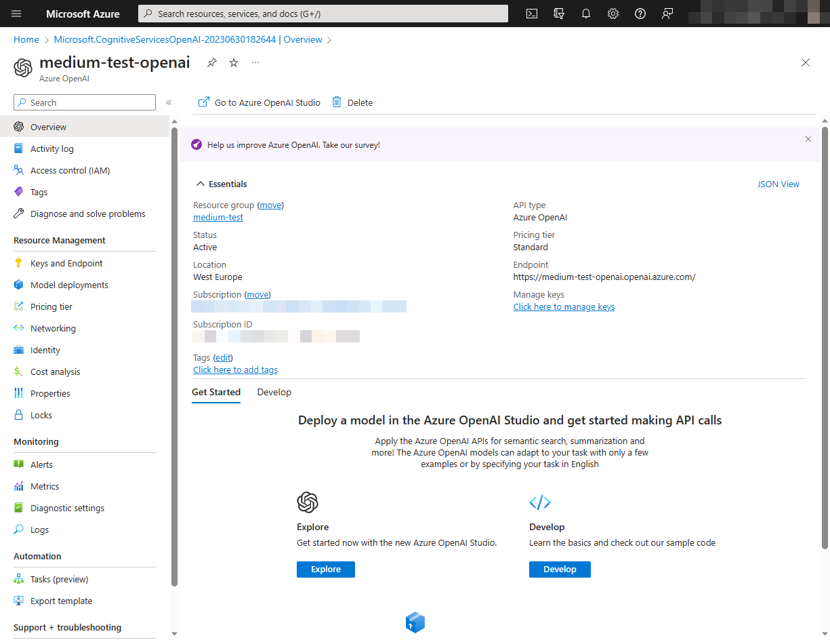Click the top resource search field
This screenshot has width=830, height=640.
(x=323, y=14)
